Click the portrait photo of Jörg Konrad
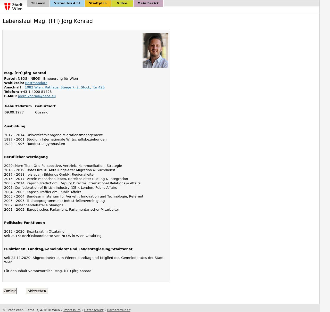 155,51
